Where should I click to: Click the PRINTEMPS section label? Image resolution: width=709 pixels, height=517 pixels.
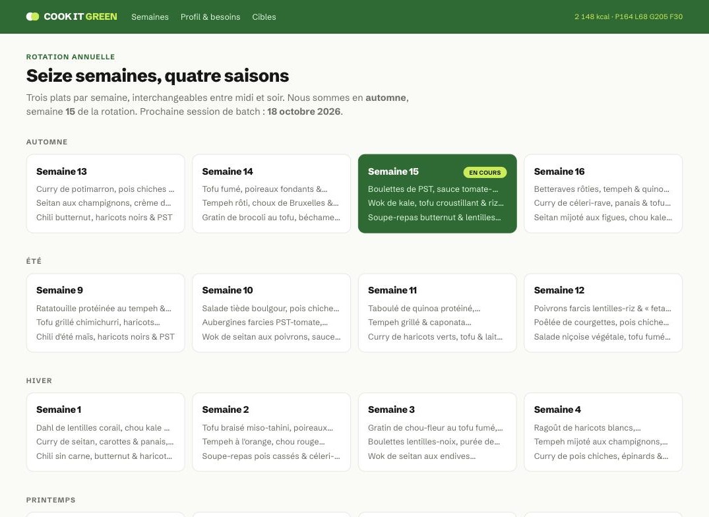(51, 500)
